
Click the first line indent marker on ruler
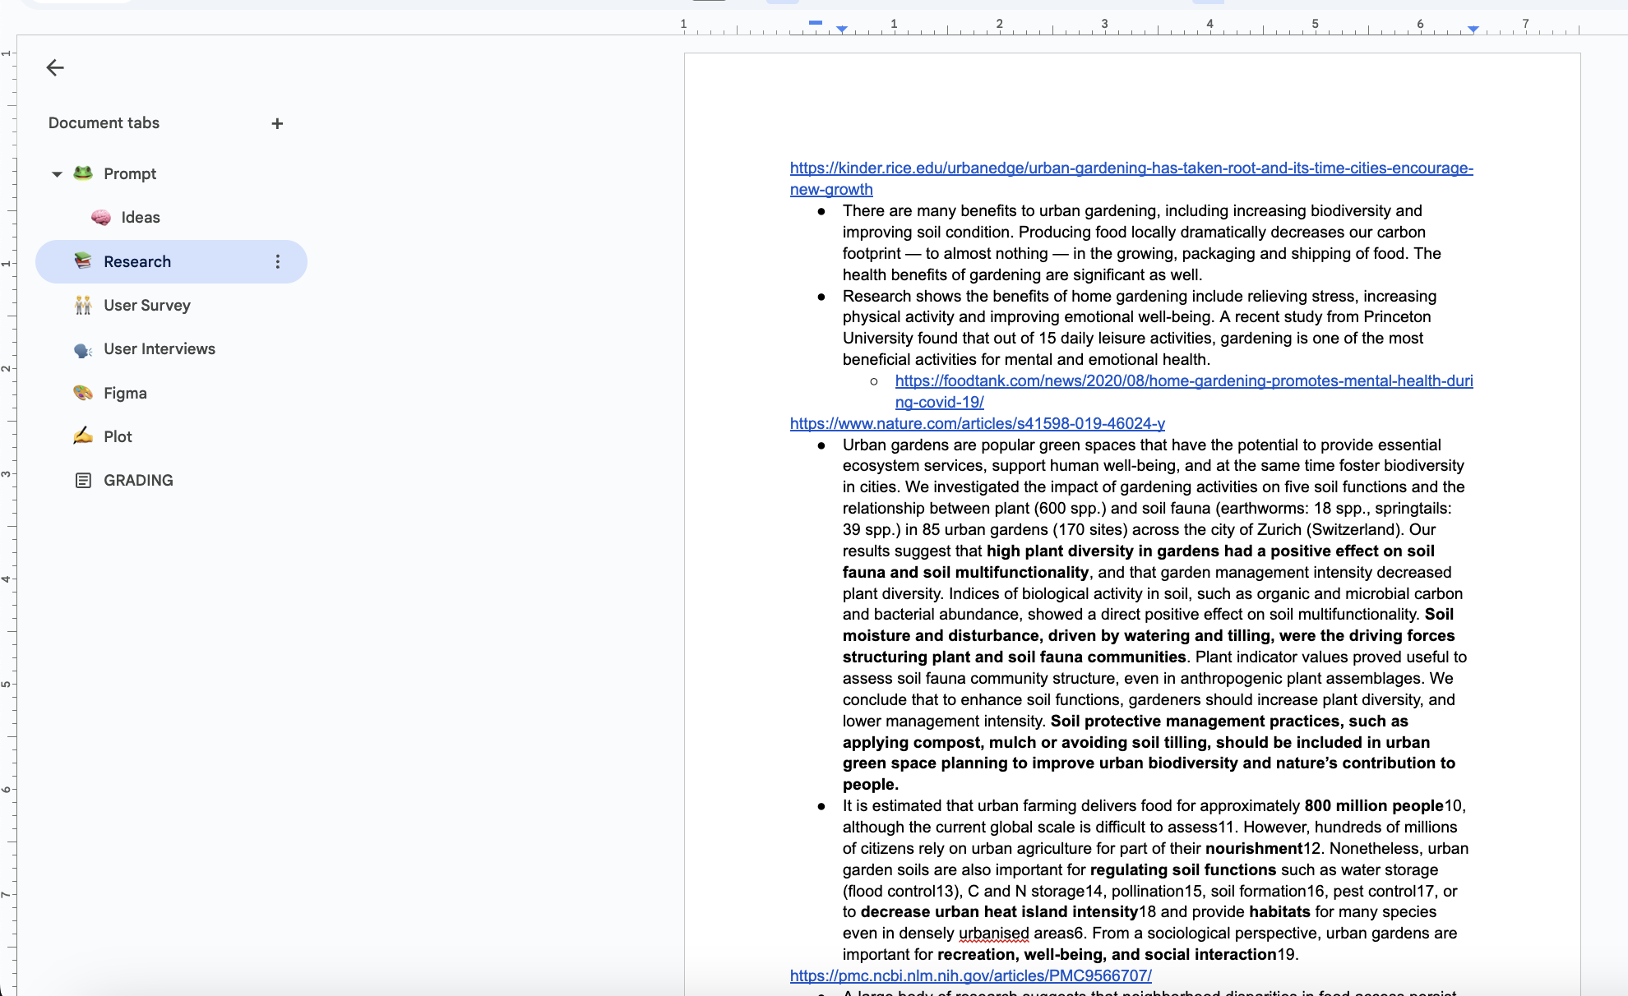(x=816, y=22)
